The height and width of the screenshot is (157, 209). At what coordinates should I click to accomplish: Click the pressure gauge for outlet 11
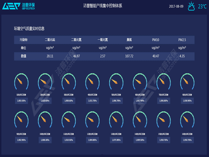(68, 121)
